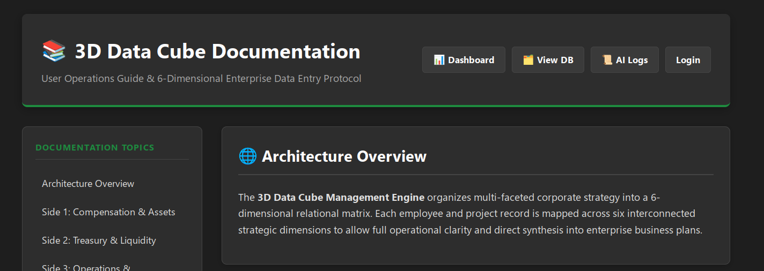The width and height of the screenshot is (764, 271).
Task: Click the bold 3D Data Cube Management Engine text
Action: 341,198
